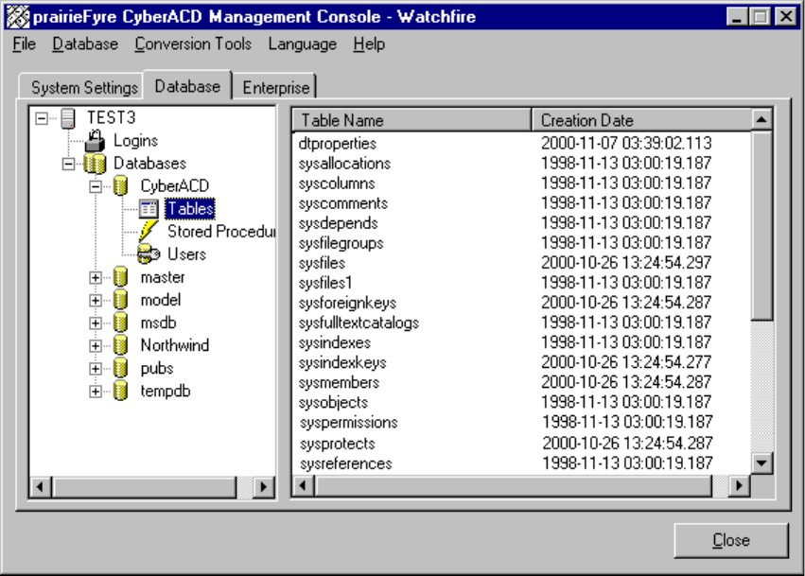Viewport: 805px width, 576px height.
Task: Click table list scroll up arrow
Action: (761, 119)
